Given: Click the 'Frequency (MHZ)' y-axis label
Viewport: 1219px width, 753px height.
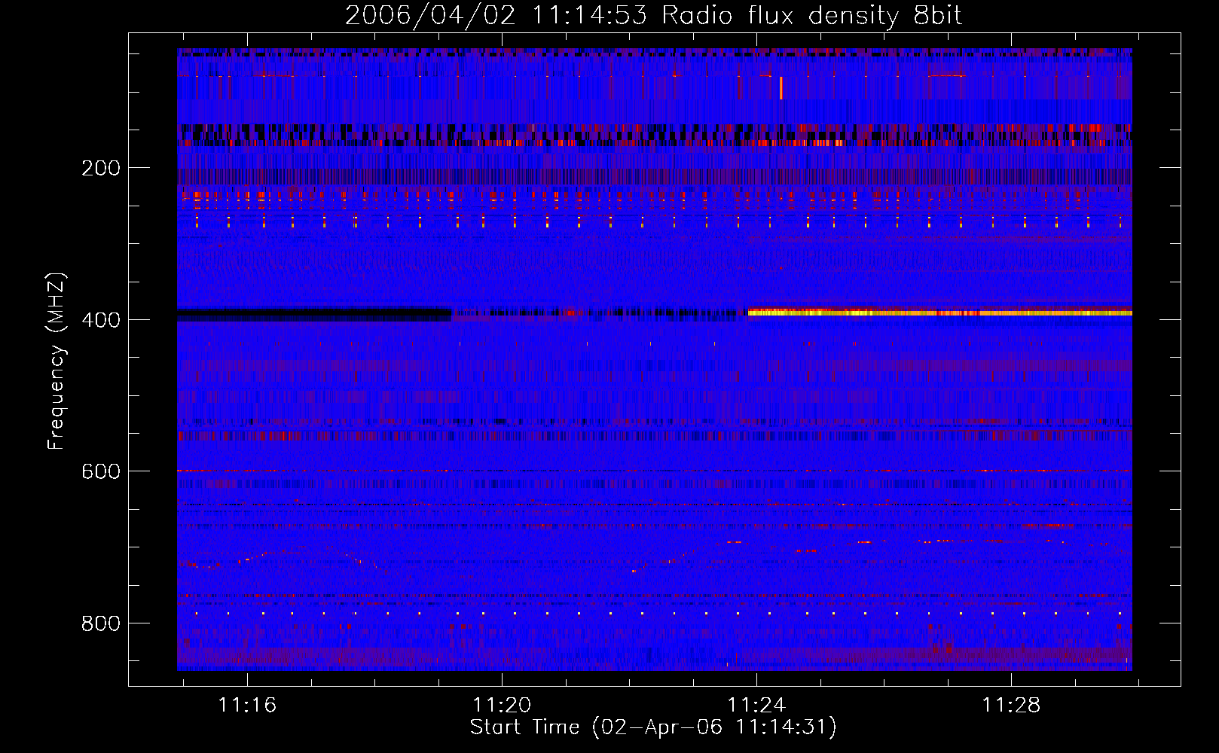Looking at the screenshot, I should click(56, 361).
